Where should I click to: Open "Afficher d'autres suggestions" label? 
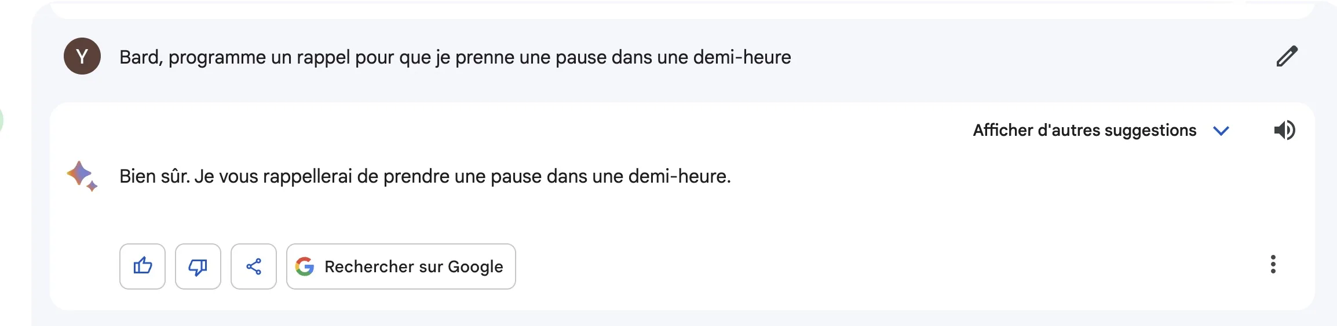[x=1084, y=130]
